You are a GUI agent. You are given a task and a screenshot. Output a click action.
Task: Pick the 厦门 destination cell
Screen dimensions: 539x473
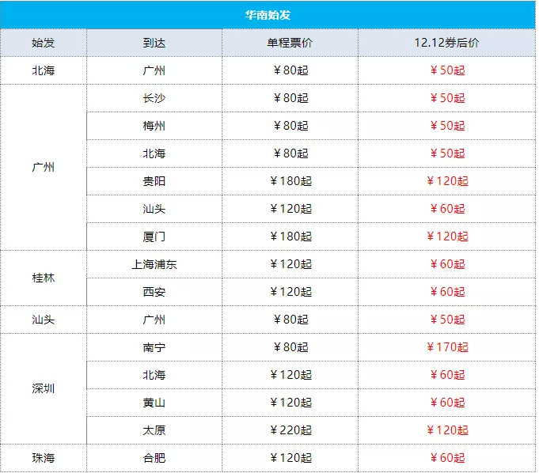tap(154, 236)
